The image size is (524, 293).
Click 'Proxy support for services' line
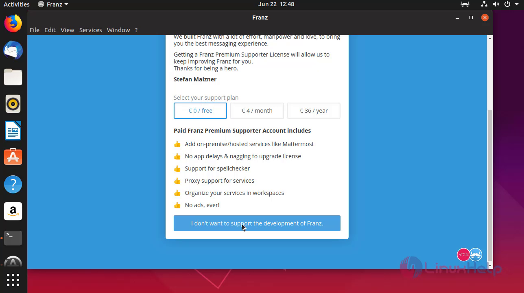click(x=220, y=181)
